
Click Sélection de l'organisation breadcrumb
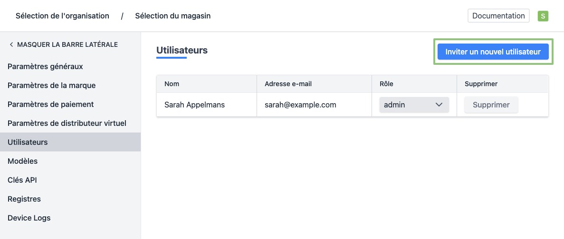click(62, 16)
